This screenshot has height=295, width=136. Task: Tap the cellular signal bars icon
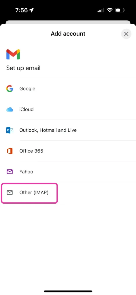tap(101, 10)
